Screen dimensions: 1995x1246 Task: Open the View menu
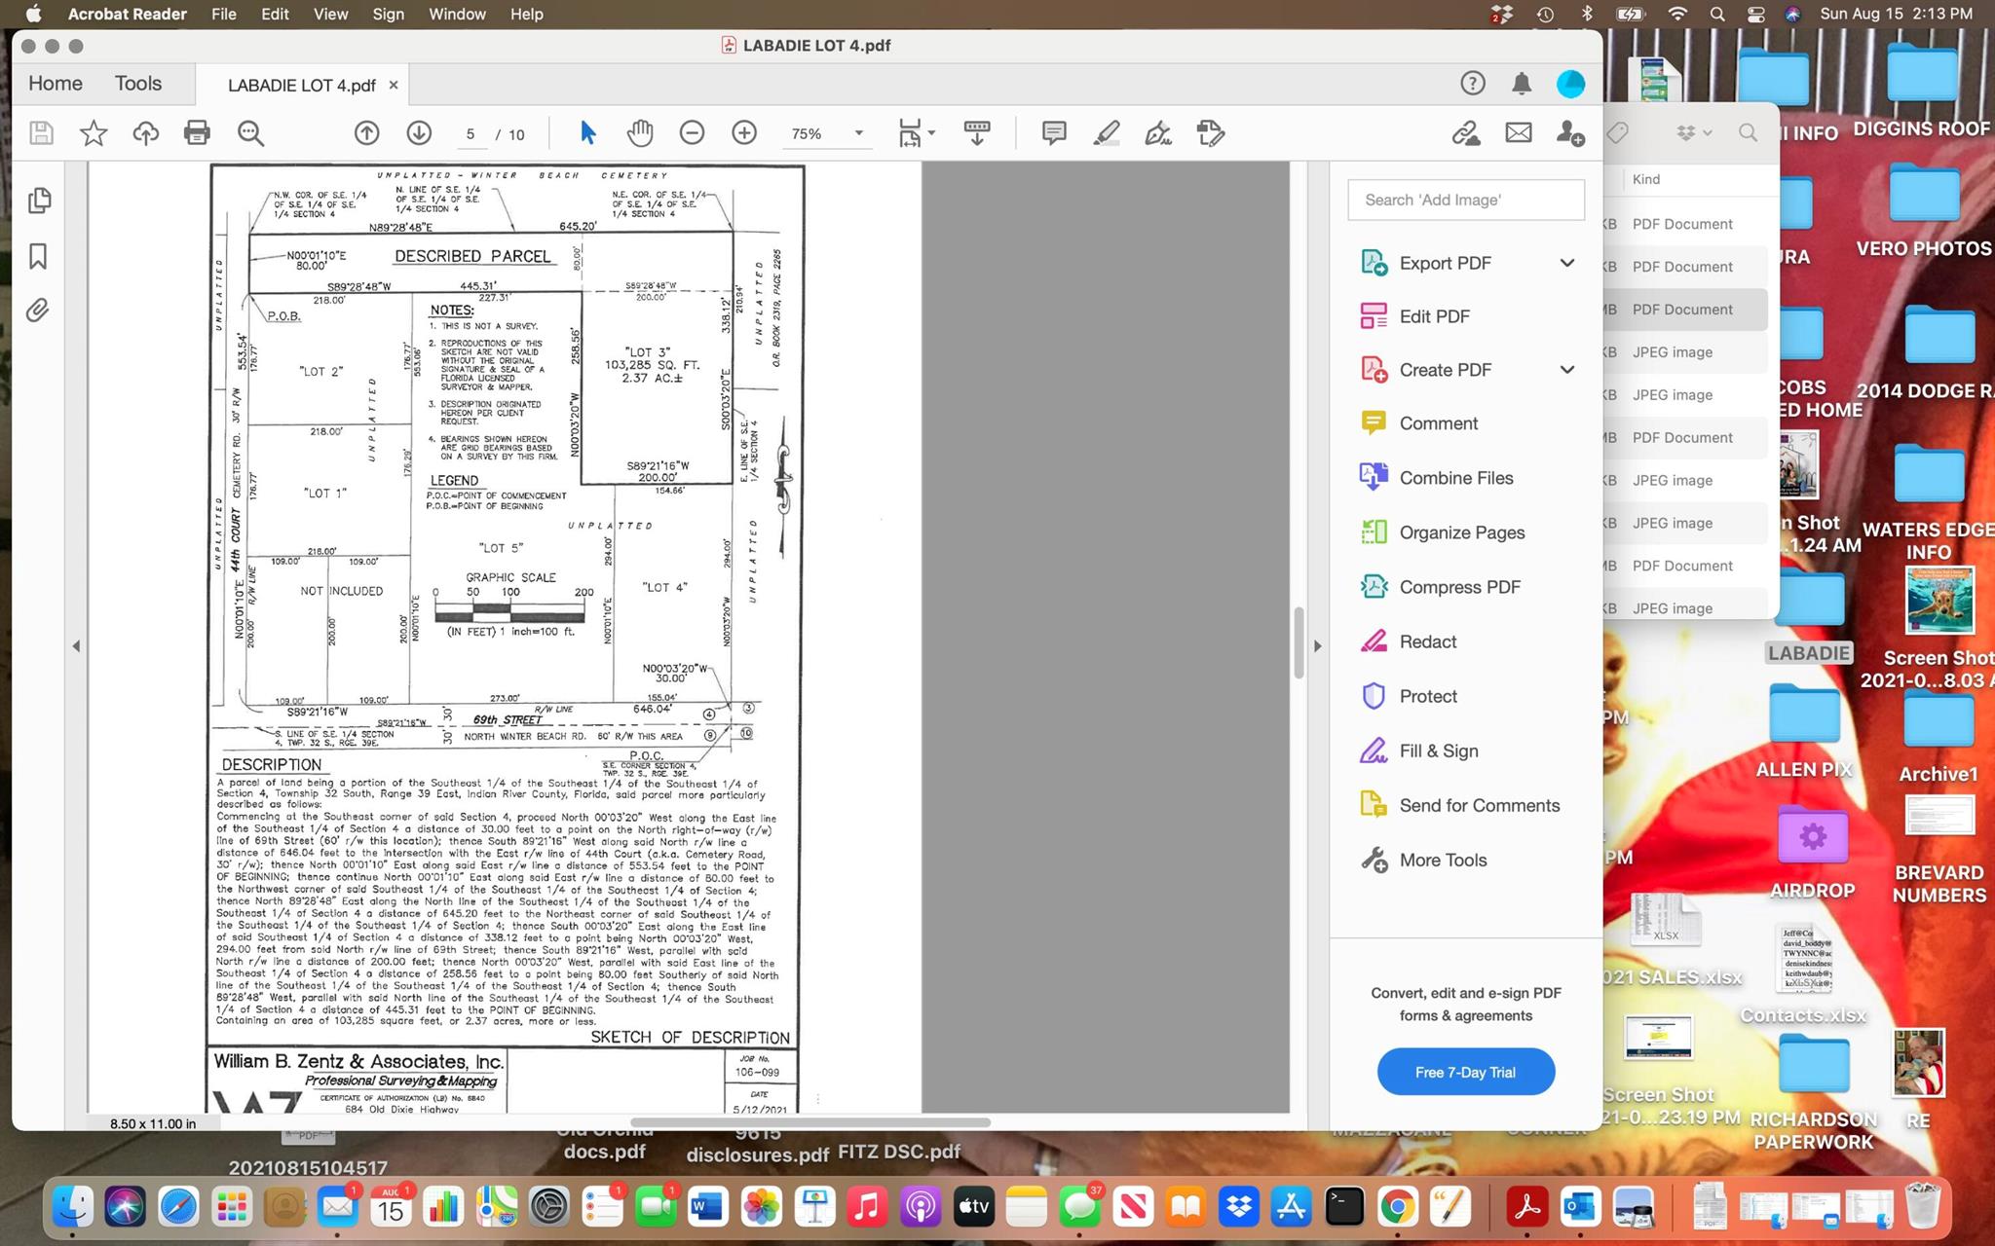330,14
